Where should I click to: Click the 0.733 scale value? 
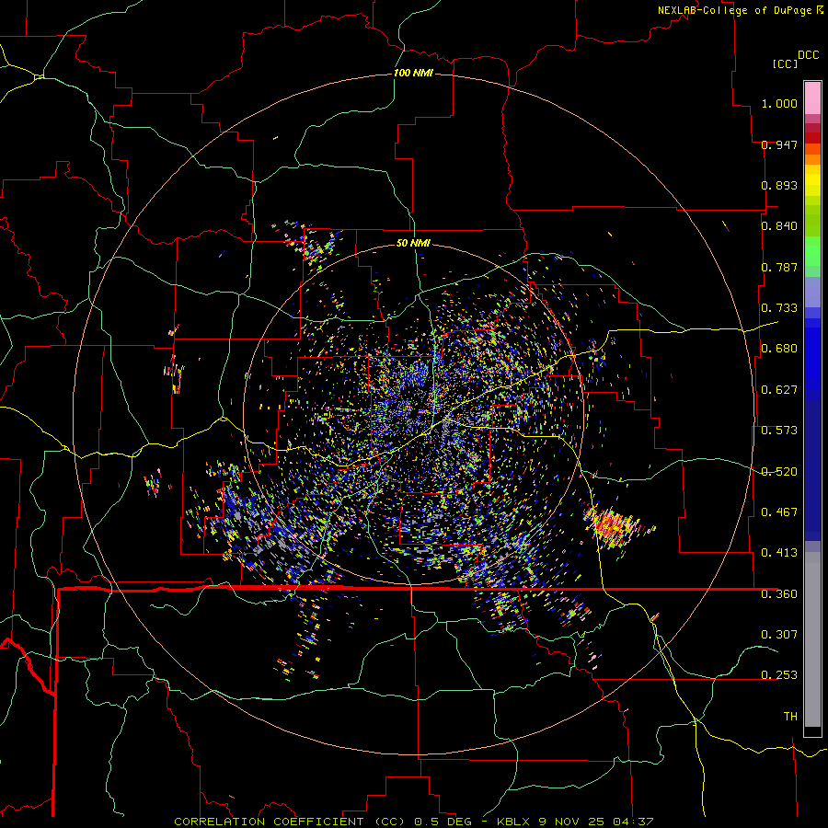[779, 308]
